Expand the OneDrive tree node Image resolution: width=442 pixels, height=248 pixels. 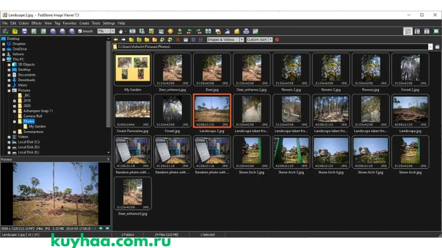coord(4,49)
